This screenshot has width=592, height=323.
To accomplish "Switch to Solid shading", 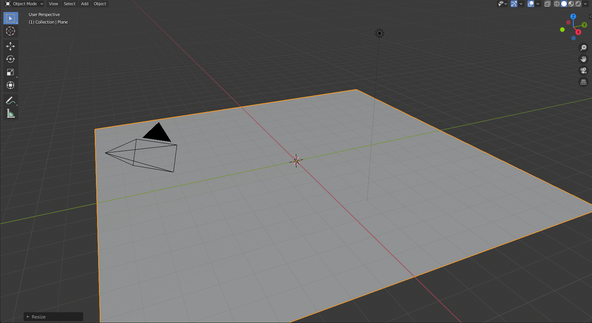I will click(x=564, y=4).
